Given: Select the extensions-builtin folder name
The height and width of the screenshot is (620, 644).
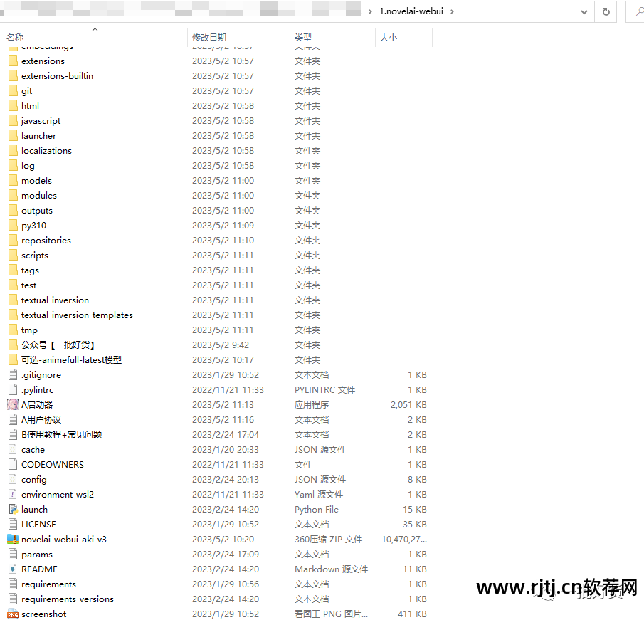Looking at the screenshot, I should (x=57, y=76).
